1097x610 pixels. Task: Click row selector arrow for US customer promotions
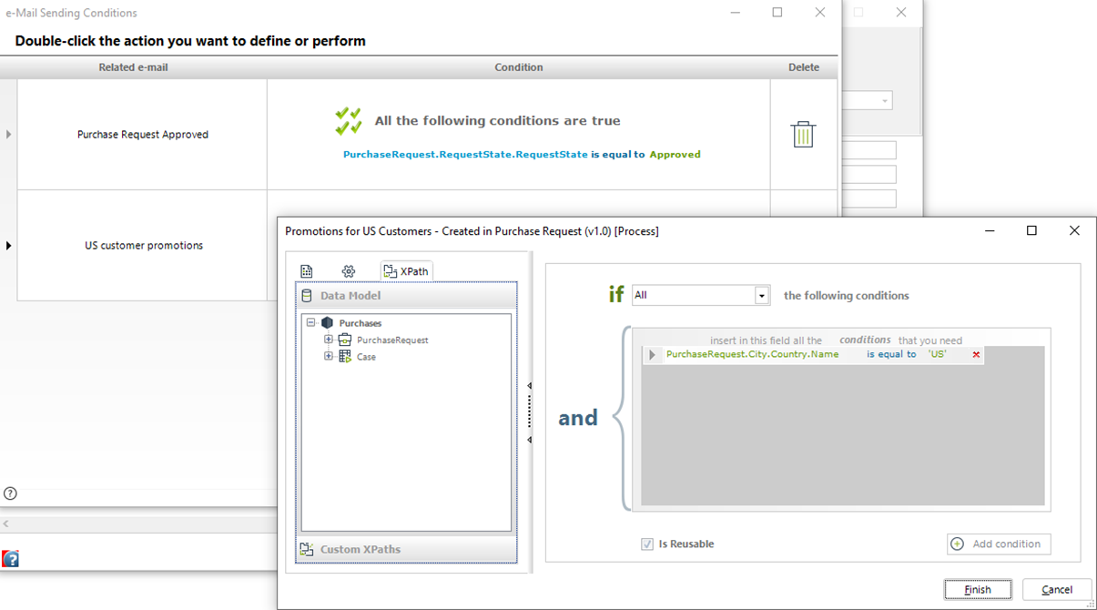8,246
